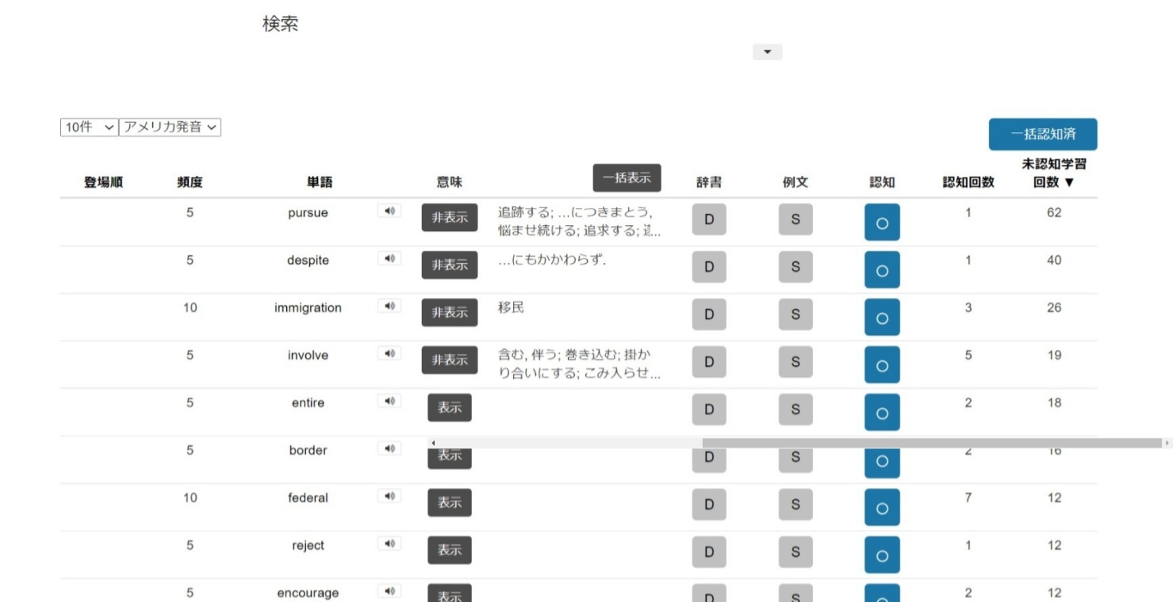Play audio for the word despite
1173x602 pixels.
coord(389,258)
